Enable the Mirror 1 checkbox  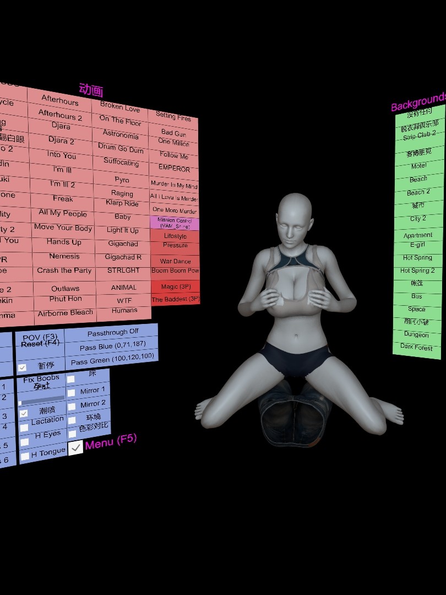tap(71, 393)
